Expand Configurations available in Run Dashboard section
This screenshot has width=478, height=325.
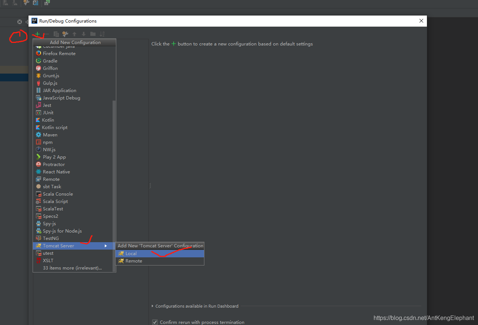(x=153, y=306)
